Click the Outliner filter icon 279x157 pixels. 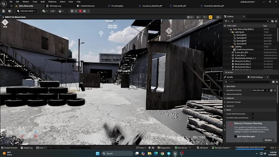(x=226, y=21)
